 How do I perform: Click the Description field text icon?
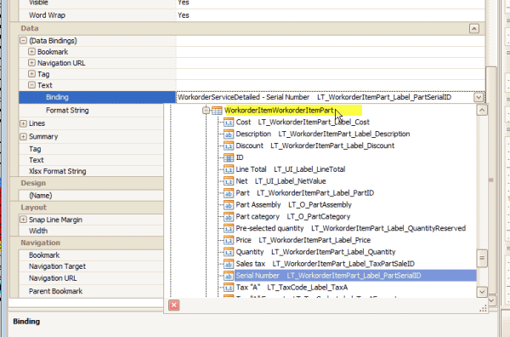pos(229,134)
